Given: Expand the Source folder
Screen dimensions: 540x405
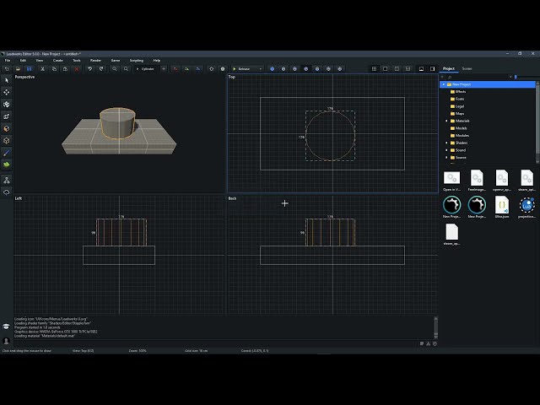Looking at the screenshot, I should click(x=447, y=158).
